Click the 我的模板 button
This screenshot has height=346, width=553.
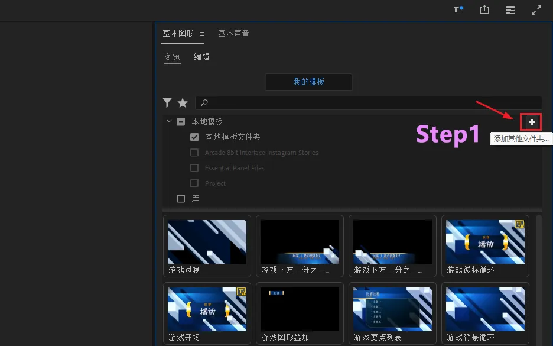(x=308, y=82)
